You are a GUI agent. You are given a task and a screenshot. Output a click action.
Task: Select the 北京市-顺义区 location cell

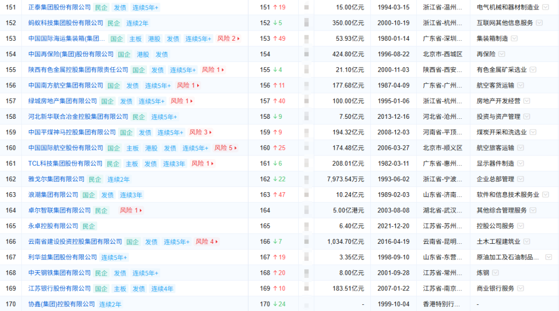(443, 148)
